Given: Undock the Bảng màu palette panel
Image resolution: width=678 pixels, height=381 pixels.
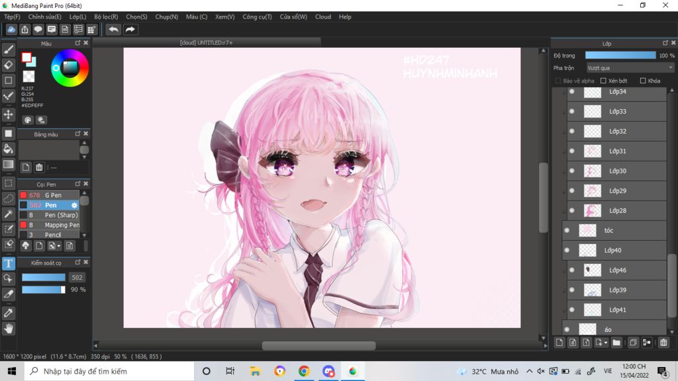Looking at the screenshot, I should [x=78, y=134].
